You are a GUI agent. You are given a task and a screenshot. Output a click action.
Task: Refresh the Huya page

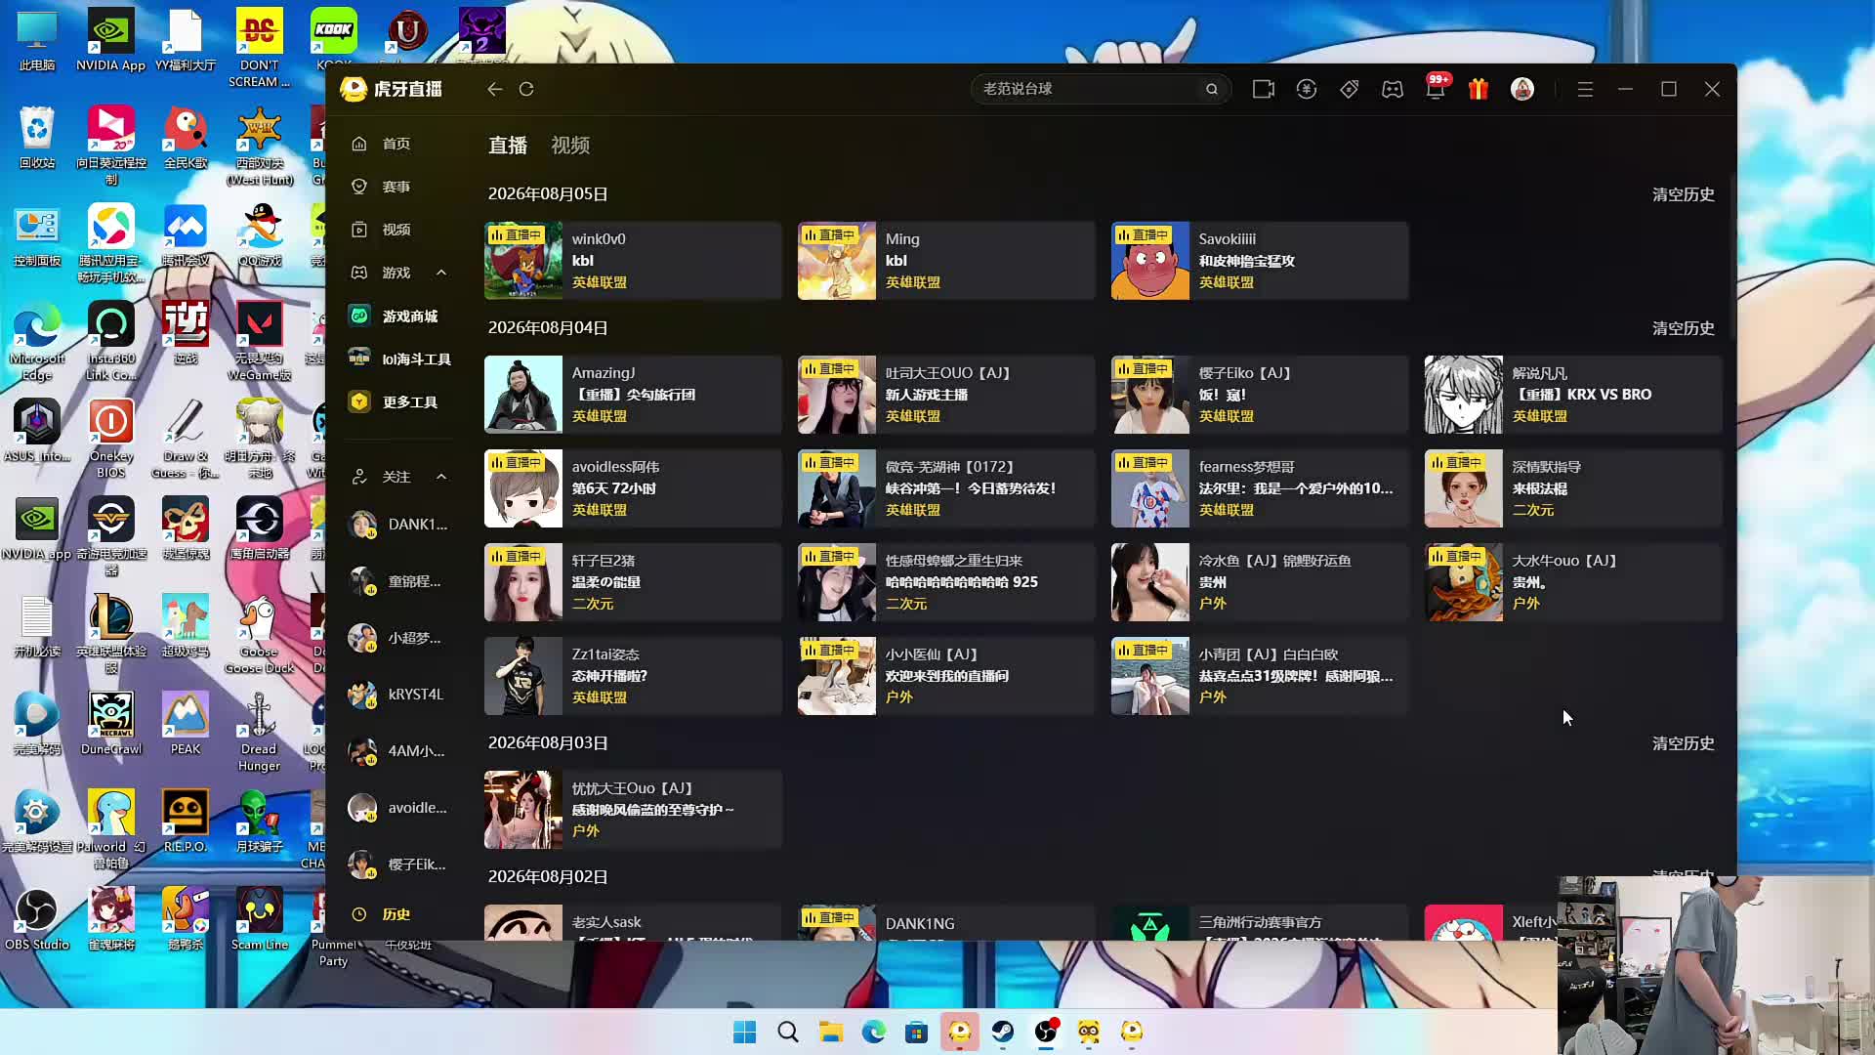click(x=526, y=89)
